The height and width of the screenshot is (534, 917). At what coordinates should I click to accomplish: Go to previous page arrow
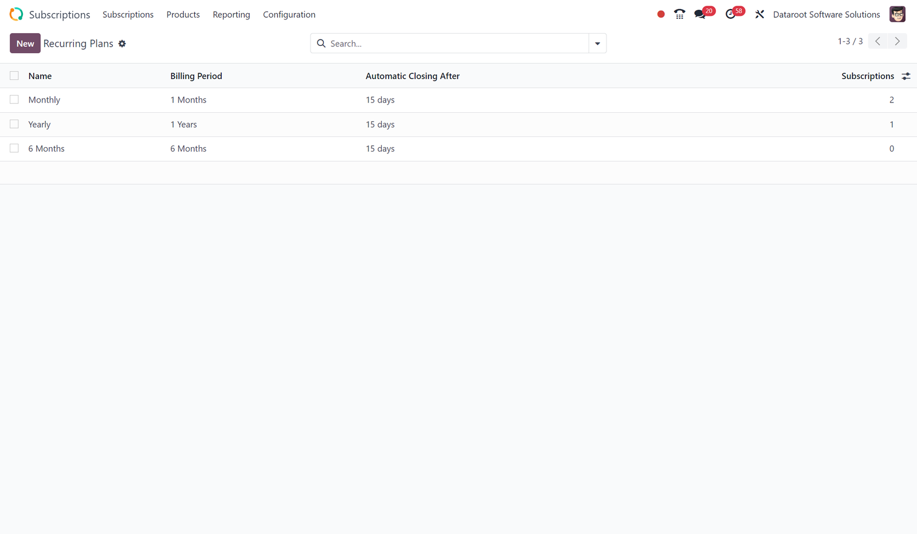[877, 41]
